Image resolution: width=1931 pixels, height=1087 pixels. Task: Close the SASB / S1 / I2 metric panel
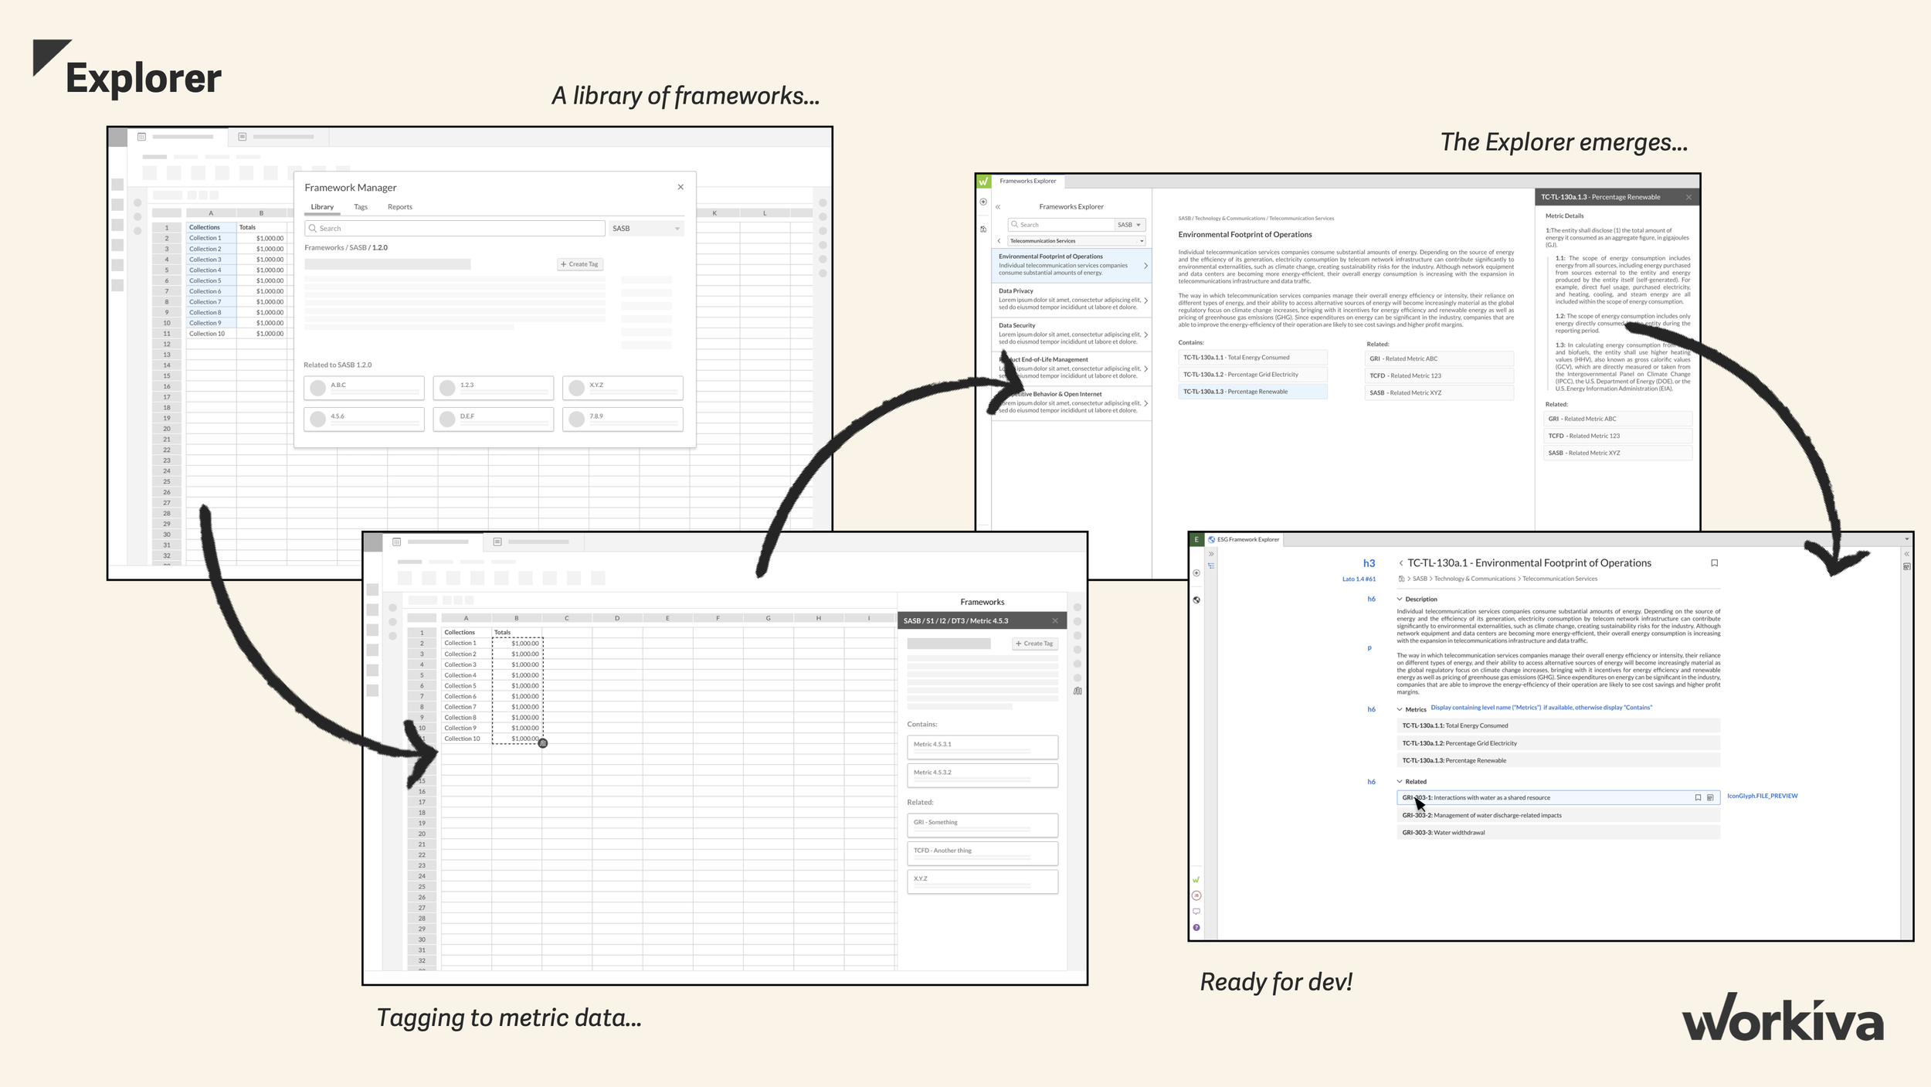pyautogui.click(x=1055, y=621)
